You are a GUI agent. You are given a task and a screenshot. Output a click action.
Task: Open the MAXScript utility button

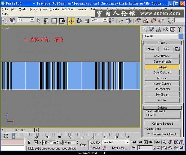pyautogui.click(x=162, y=95)
